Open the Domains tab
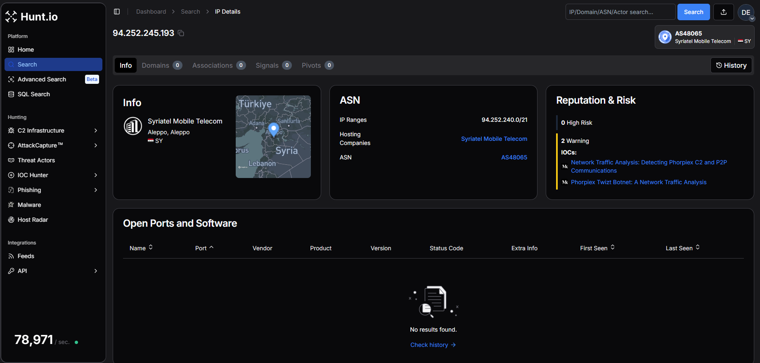This screenshot has height=363, width=760. point(162,65)
